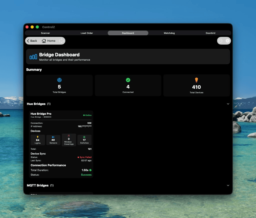Go Home using the house button
This screenshot has height=218, width=256.
tap(48, 41)
